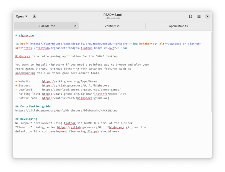The width and height of the screenshot is (225, 172).
Task: Select the application.ts tab
Action: coord(178,26)
